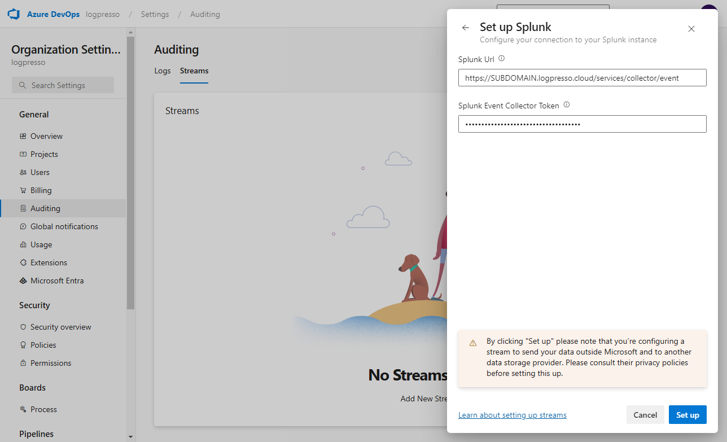This screenshot has height=442, width=727.
Task: Click Auditing breadcrumb in header
Action: click(x=205, y=14)
